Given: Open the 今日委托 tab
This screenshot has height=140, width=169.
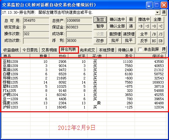Looking at the screenshot, I should pyautogui.click(x=30, y=50).
